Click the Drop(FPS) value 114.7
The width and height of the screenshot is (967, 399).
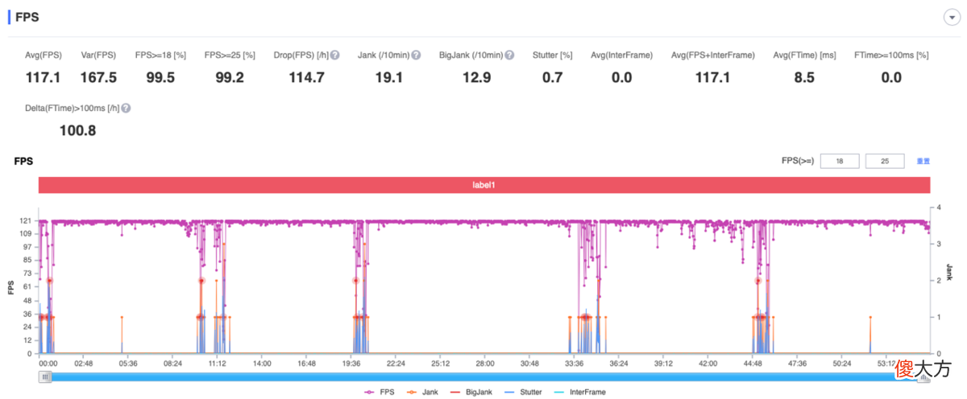[306, 78]
